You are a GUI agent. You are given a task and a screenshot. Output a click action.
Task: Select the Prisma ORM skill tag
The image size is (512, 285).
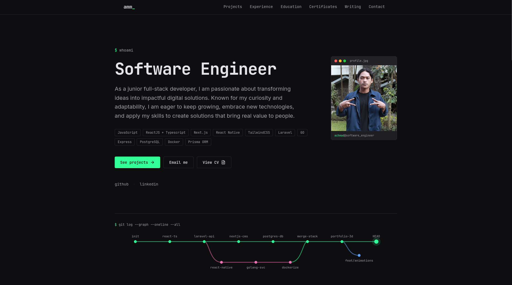click(198, 142)
